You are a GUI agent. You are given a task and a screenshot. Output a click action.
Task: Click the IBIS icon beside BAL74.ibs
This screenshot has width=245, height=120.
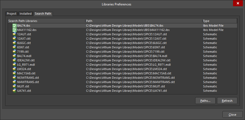(14, 26)
